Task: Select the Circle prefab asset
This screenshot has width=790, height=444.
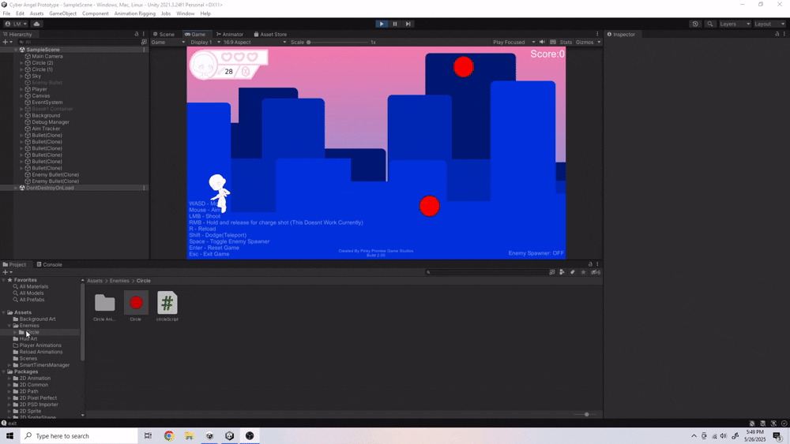Action: click(136, 307)
